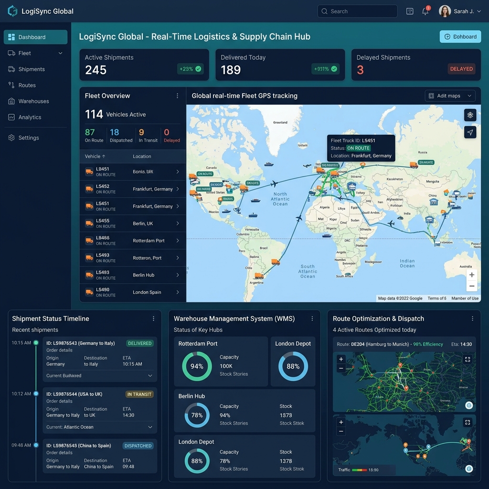Open the user menu chevron next to Sarah J.
Image resolution: width=489 pixels, height=489 pixels.
(x=479, y=11)
